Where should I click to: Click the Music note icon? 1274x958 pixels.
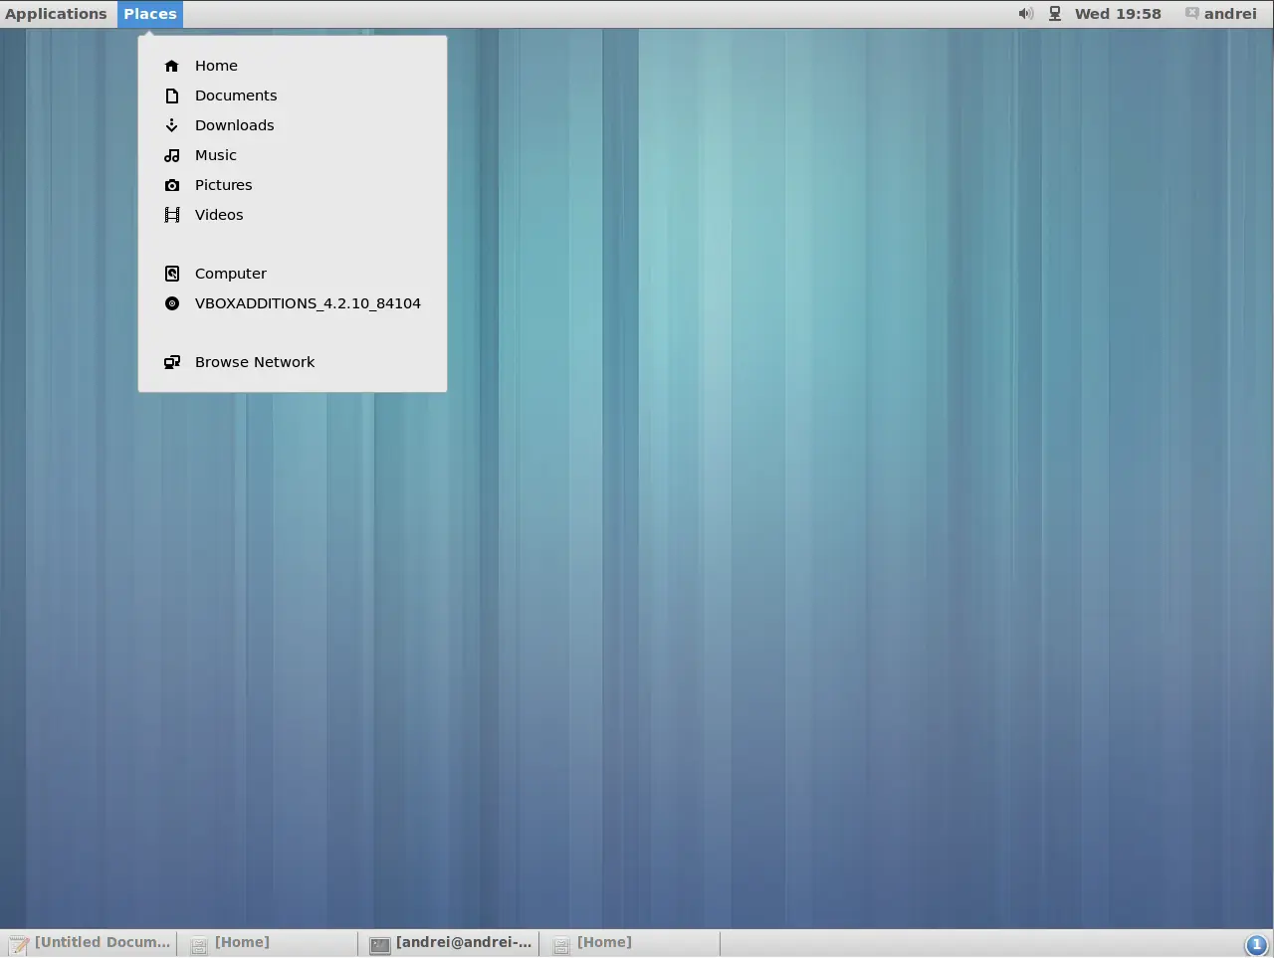(x=172, y=155)
